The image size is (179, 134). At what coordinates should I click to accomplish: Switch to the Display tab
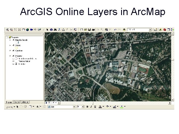(x=9, y=102)
